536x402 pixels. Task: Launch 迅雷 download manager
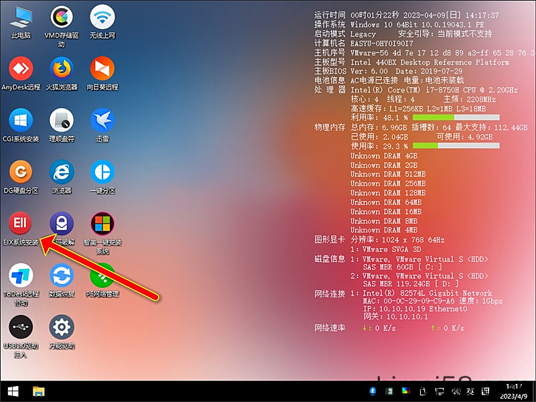pyautogui.click(x=103, y=125)
